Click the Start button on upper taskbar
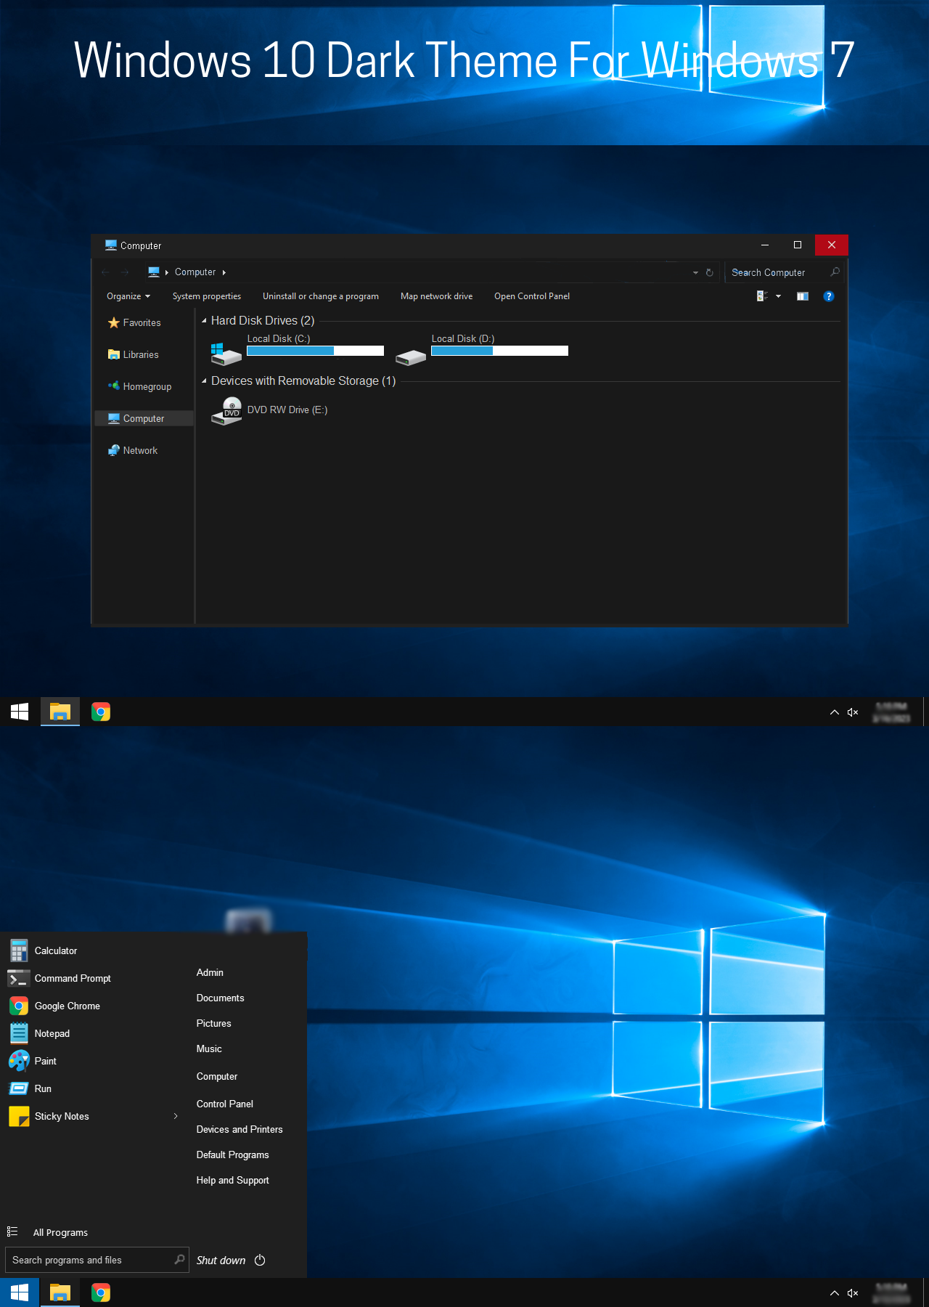This screenshot has height=1307, width=929. 20,712
